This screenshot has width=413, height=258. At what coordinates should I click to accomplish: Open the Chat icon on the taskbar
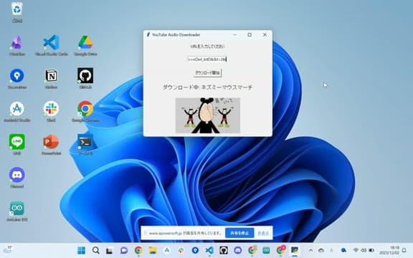(124, 250)
